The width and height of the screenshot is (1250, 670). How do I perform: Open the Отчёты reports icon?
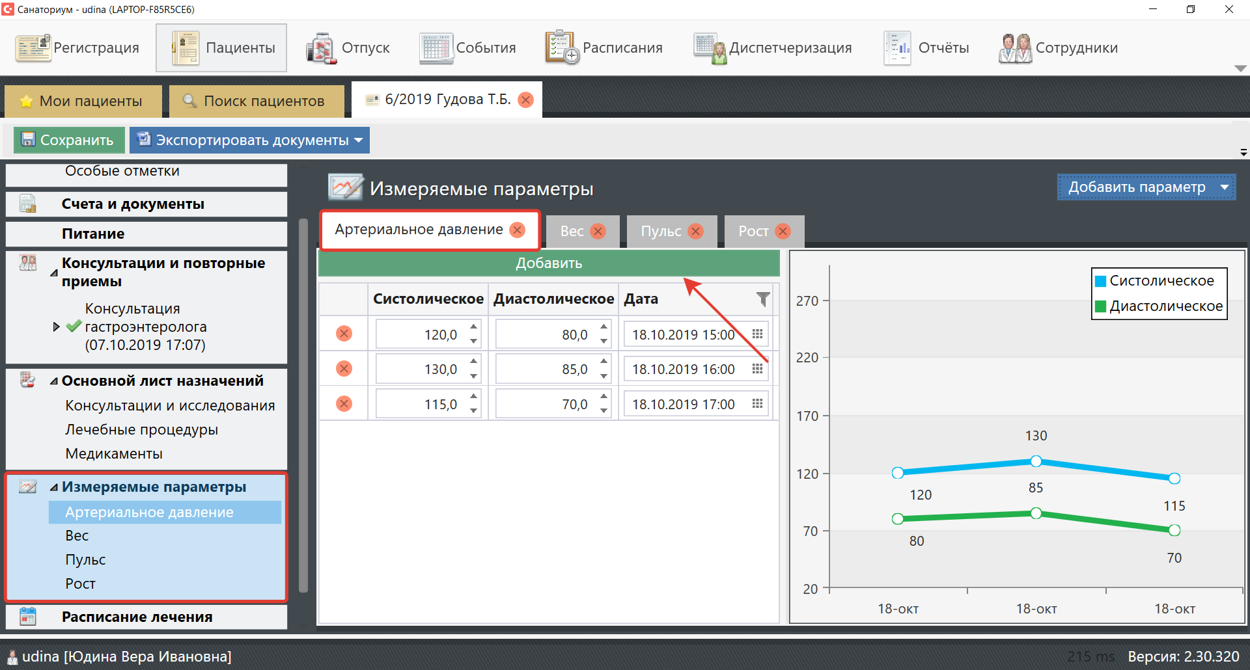coord(897,48)
